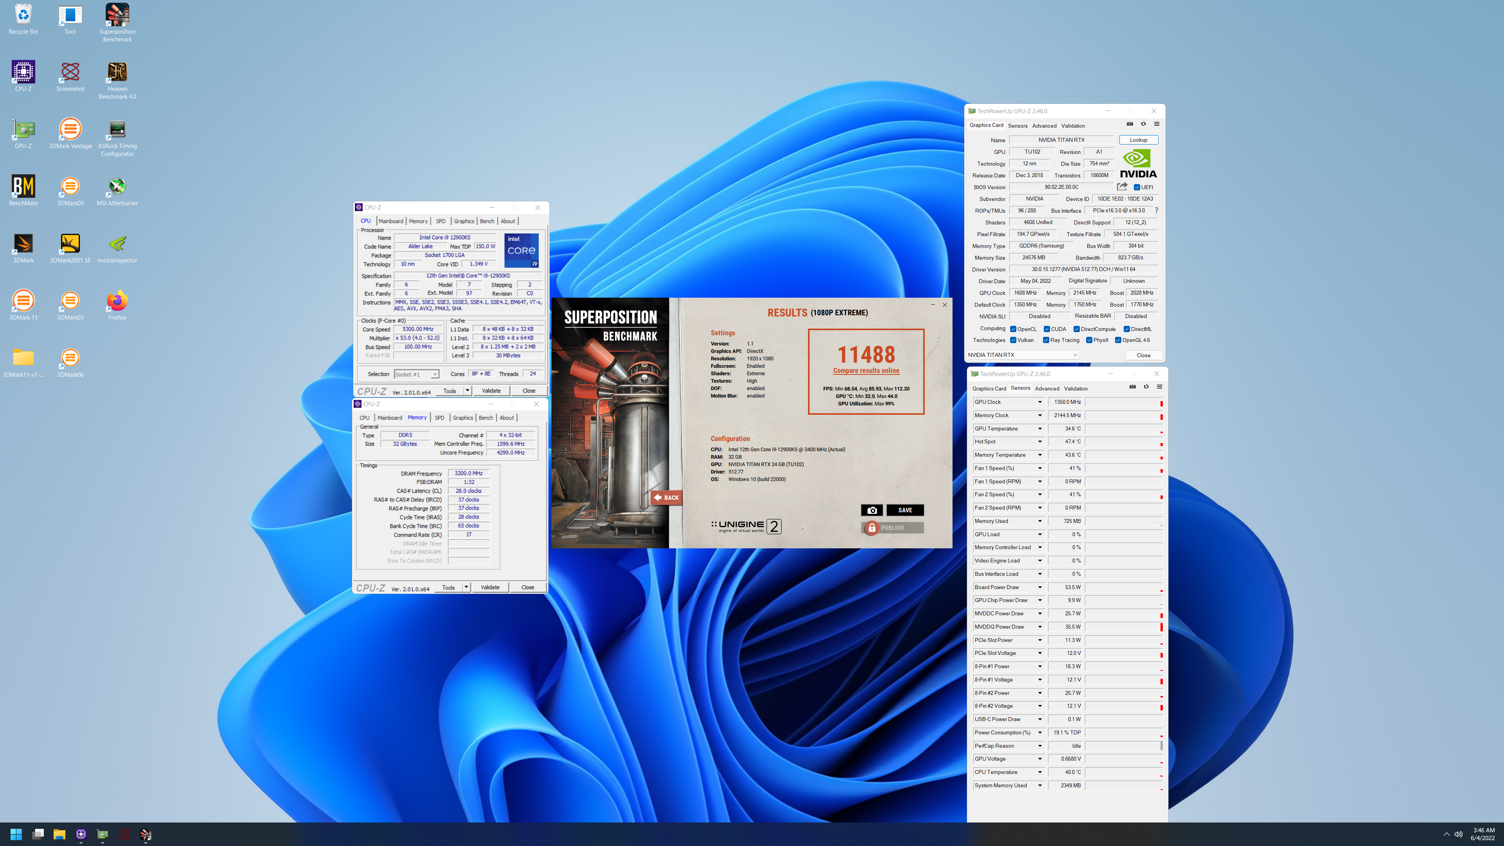1504x846 pixels.
Task: Toggle the UEFI checkbox in GPU-Z
Action: (x=1137, y=188)
